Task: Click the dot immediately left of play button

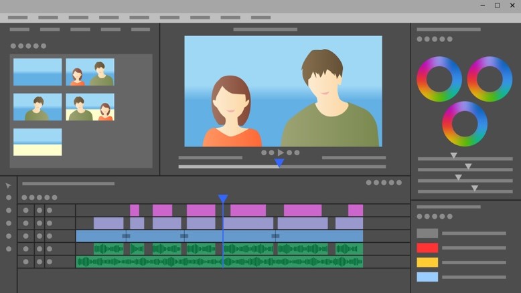Action: tap(272, 153)
